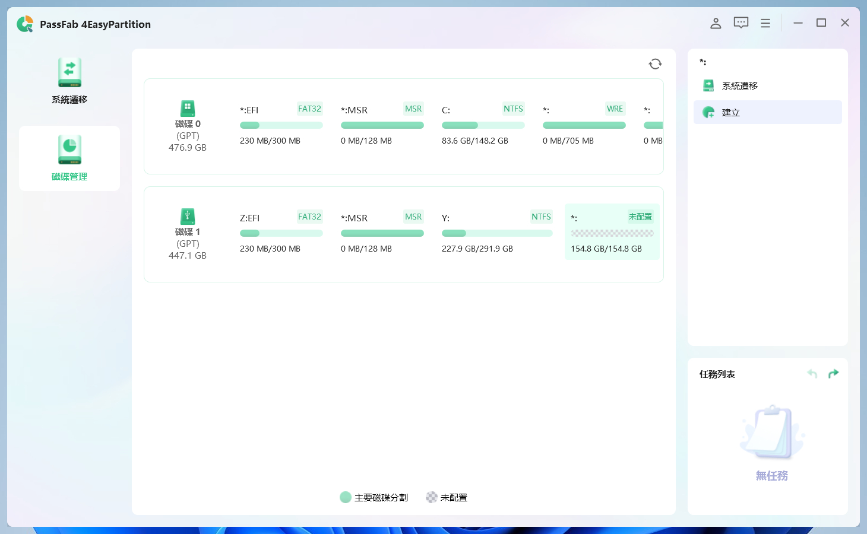Viewport: 867px width, 534px height.
Task: Select the C: NTFS partition
Action: (483, 125)
